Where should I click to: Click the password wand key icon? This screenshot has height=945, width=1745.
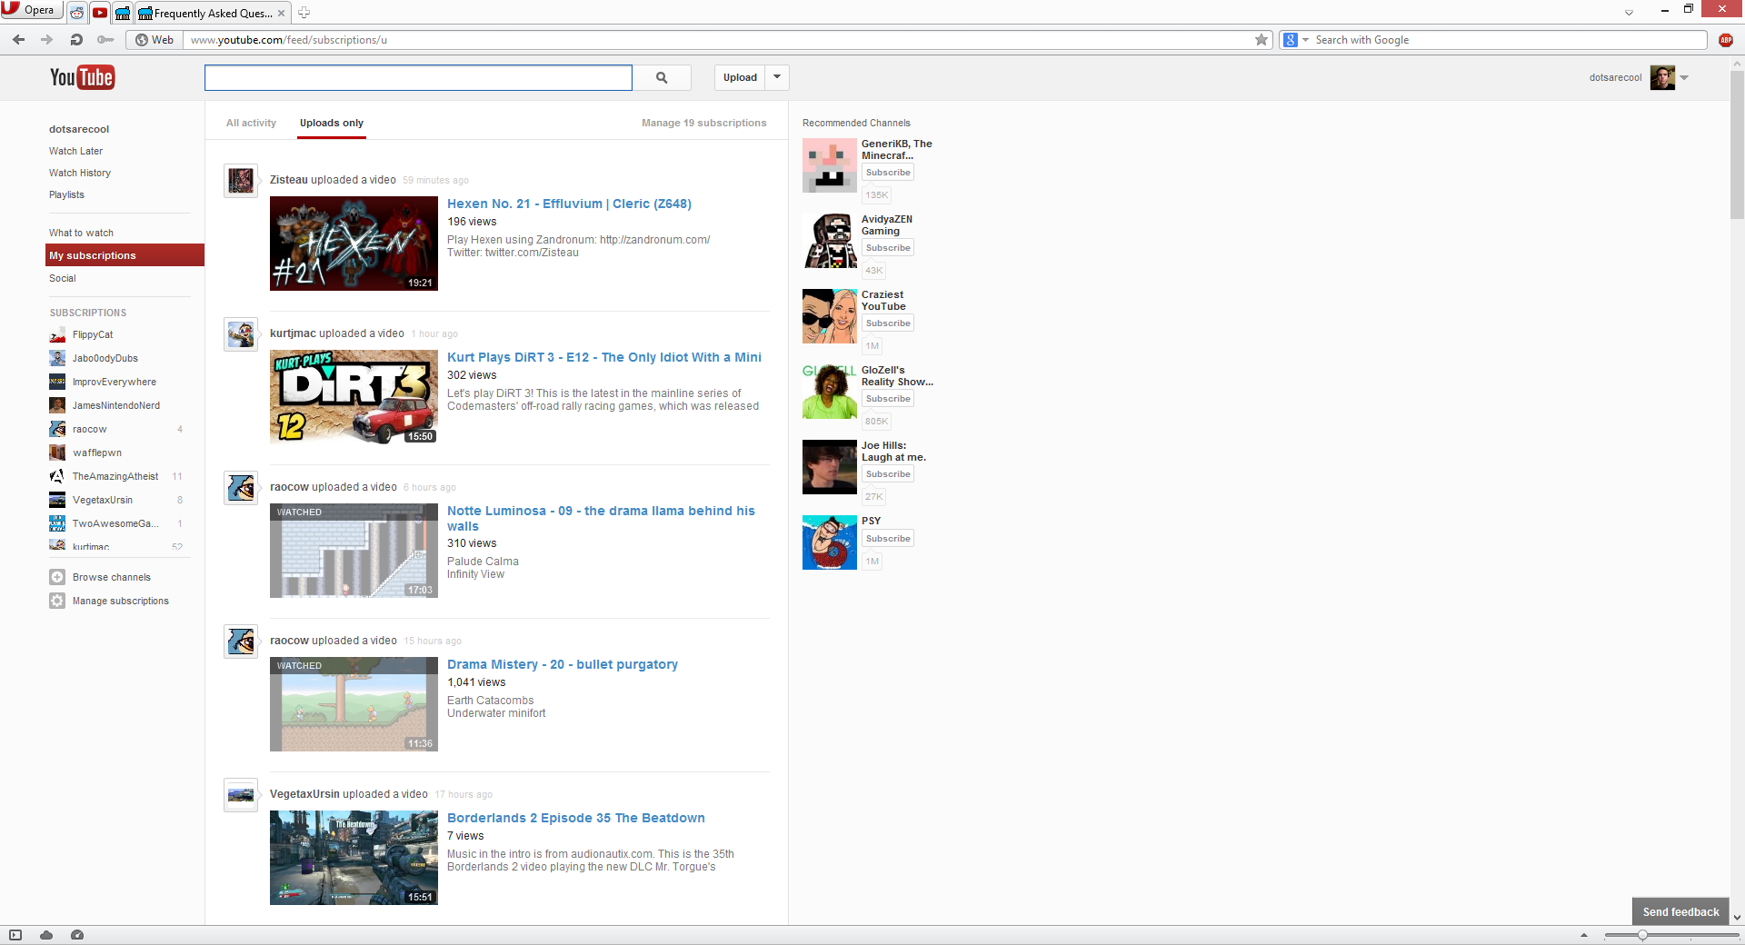click(105, 39)
